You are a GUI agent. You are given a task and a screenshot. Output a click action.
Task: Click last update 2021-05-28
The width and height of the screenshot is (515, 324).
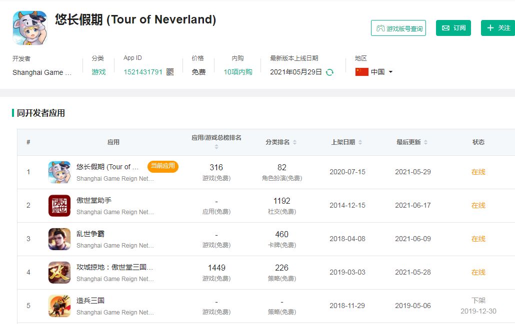[413, 272]
